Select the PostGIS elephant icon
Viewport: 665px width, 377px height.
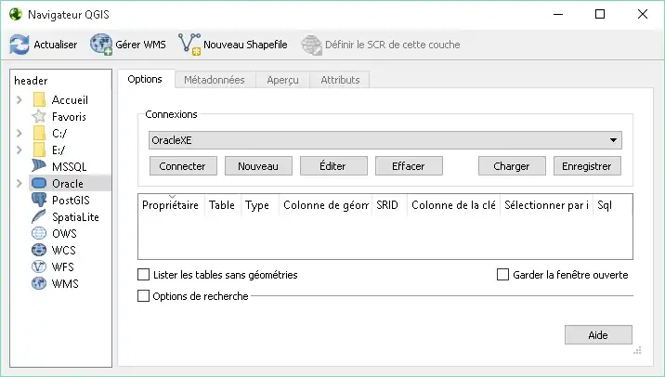[39, 200]
